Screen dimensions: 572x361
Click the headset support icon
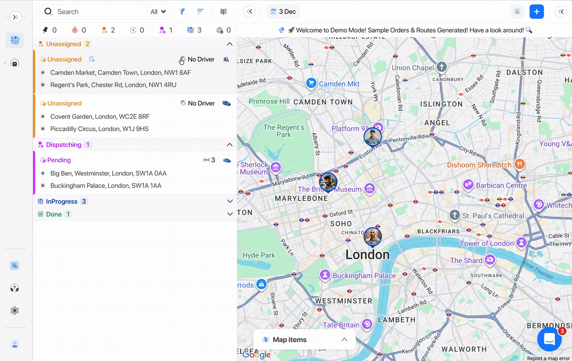pyautogui.click(x=15, y=288)
